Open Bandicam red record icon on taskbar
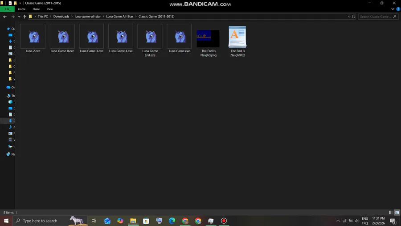 pyautogui.click(x=224, y=221)
